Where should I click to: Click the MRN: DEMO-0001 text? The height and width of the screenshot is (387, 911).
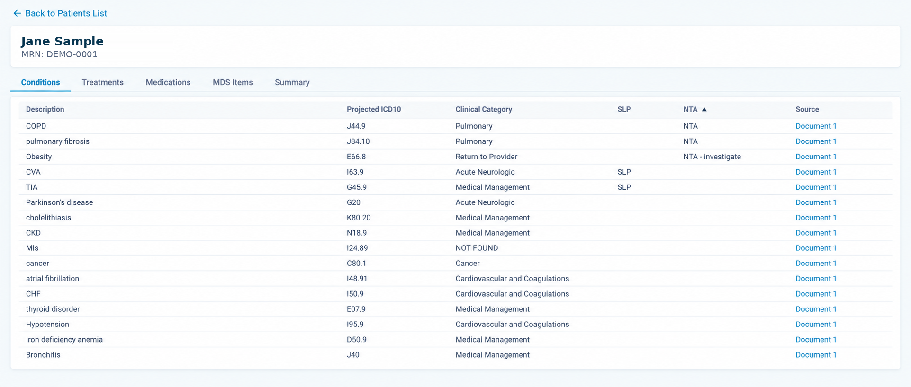click(x=59, y=54)
